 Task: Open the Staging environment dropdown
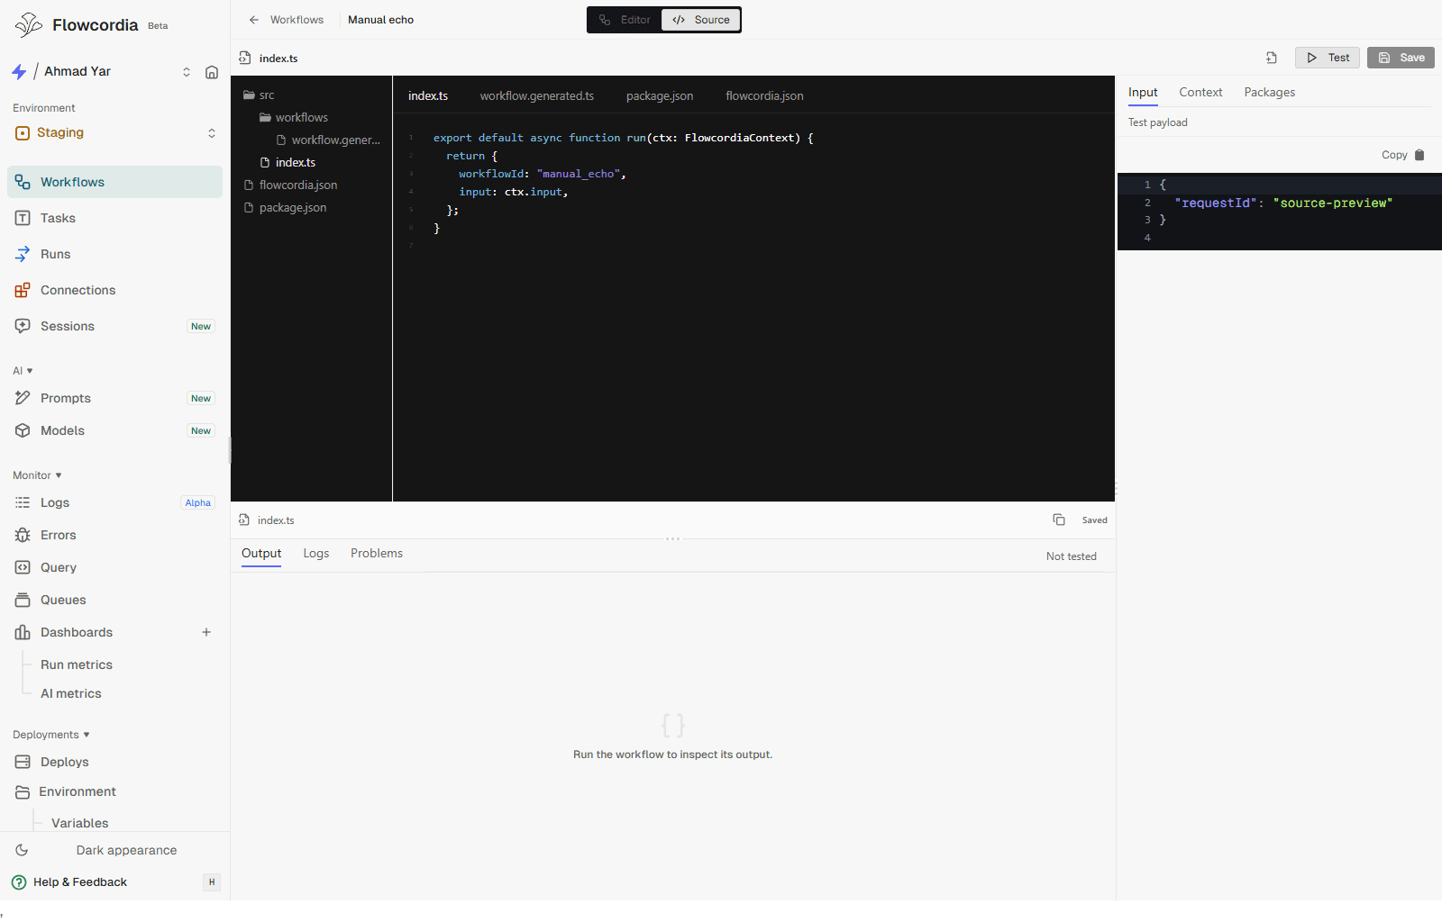(x=114, y=132)
